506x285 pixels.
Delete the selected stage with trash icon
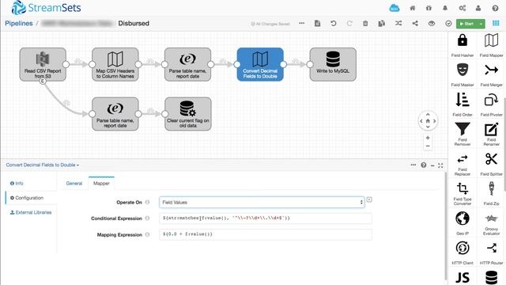(x=365, y=23)
